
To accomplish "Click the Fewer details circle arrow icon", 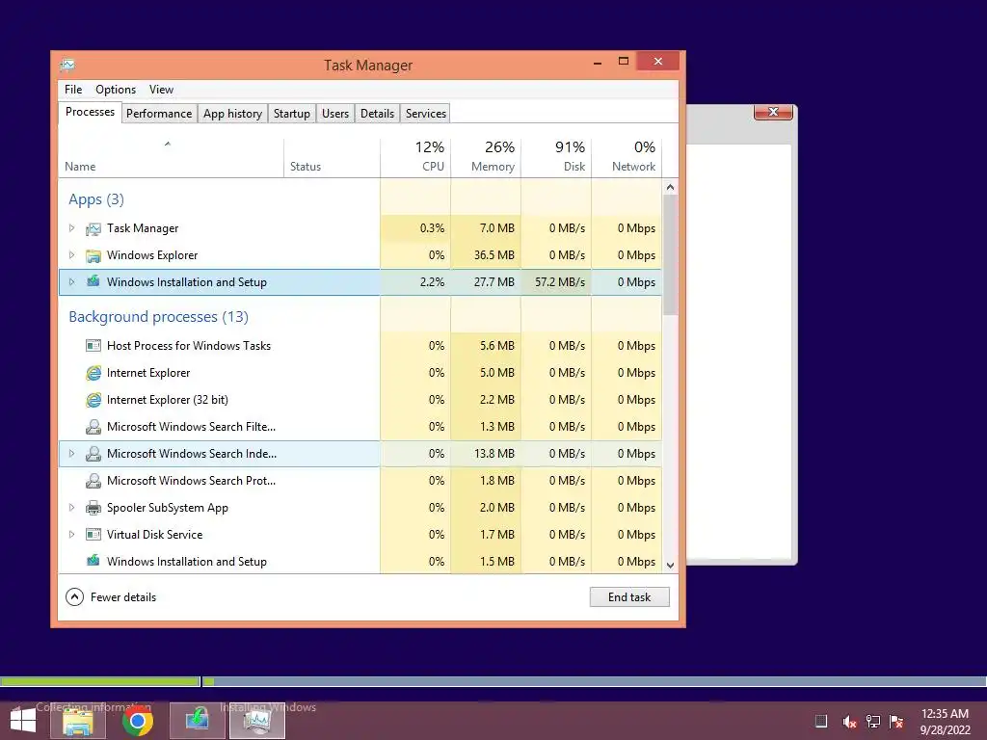I will 74,597.
